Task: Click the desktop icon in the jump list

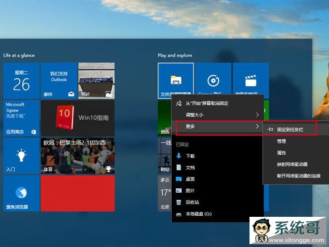Action: pos(179,179)
